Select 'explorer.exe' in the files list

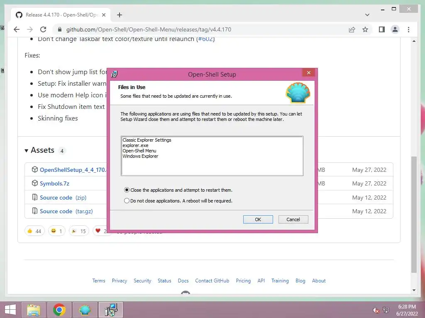click(x=135, y=145)
